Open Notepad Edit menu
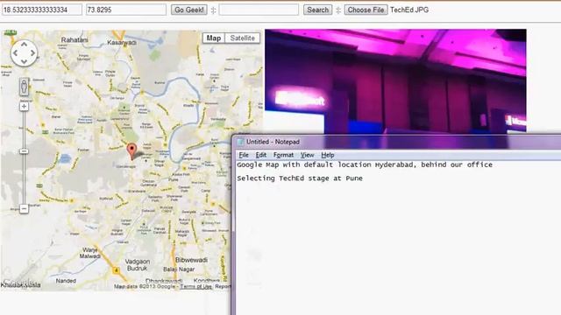The width and height of the screenshot is (561, 315). [261, 155]
